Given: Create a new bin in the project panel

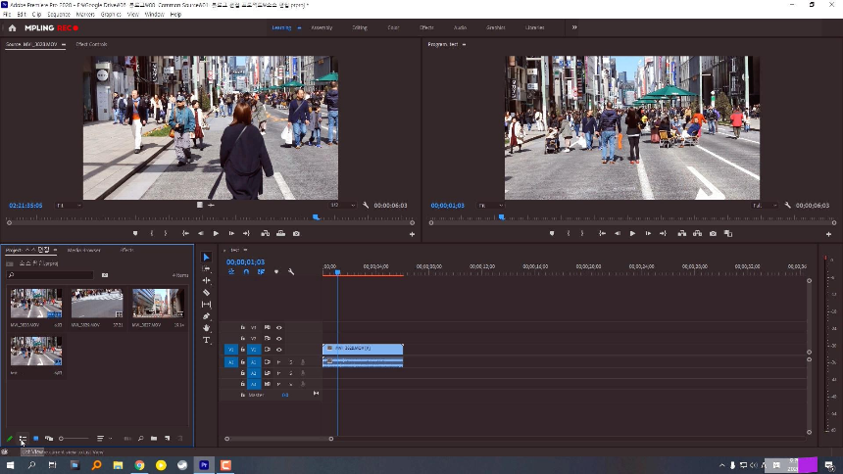Looking at the screenshot, I should coord(154,439).
